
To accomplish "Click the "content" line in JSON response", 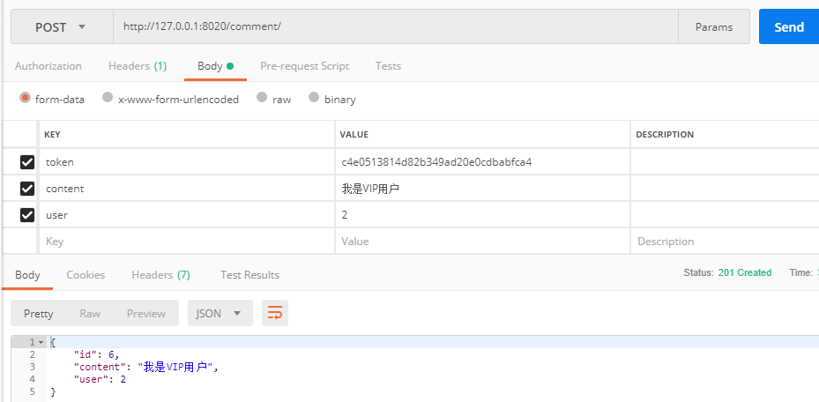I will click(145, 367).
